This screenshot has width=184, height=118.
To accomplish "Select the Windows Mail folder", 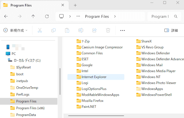I will (149, 65).
